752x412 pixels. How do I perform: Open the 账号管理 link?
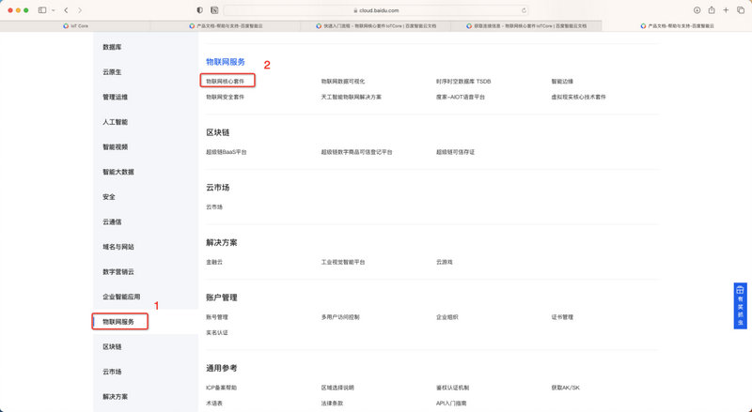pos(217,317)
